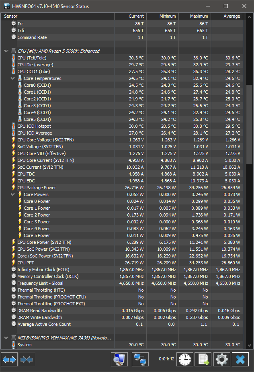254x372 pixels.
Task: Select the CPU Core VID (Effective) row label
Action: [41, 153]
